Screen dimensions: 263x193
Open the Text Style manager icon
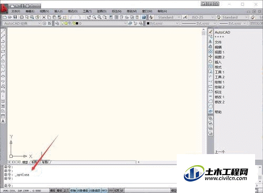coord(151,17)
